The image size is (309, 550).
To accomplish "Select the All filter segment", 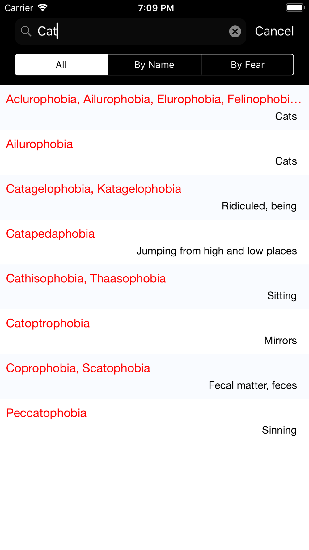I will point(61,65).
